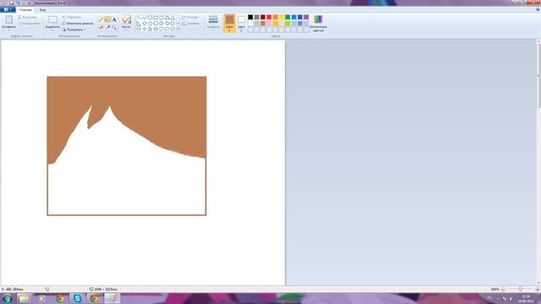Image resolution: width=541 pixels, height=304 pixels.
Task: Pick the brown swatch in second row
Action: (263, 24)
